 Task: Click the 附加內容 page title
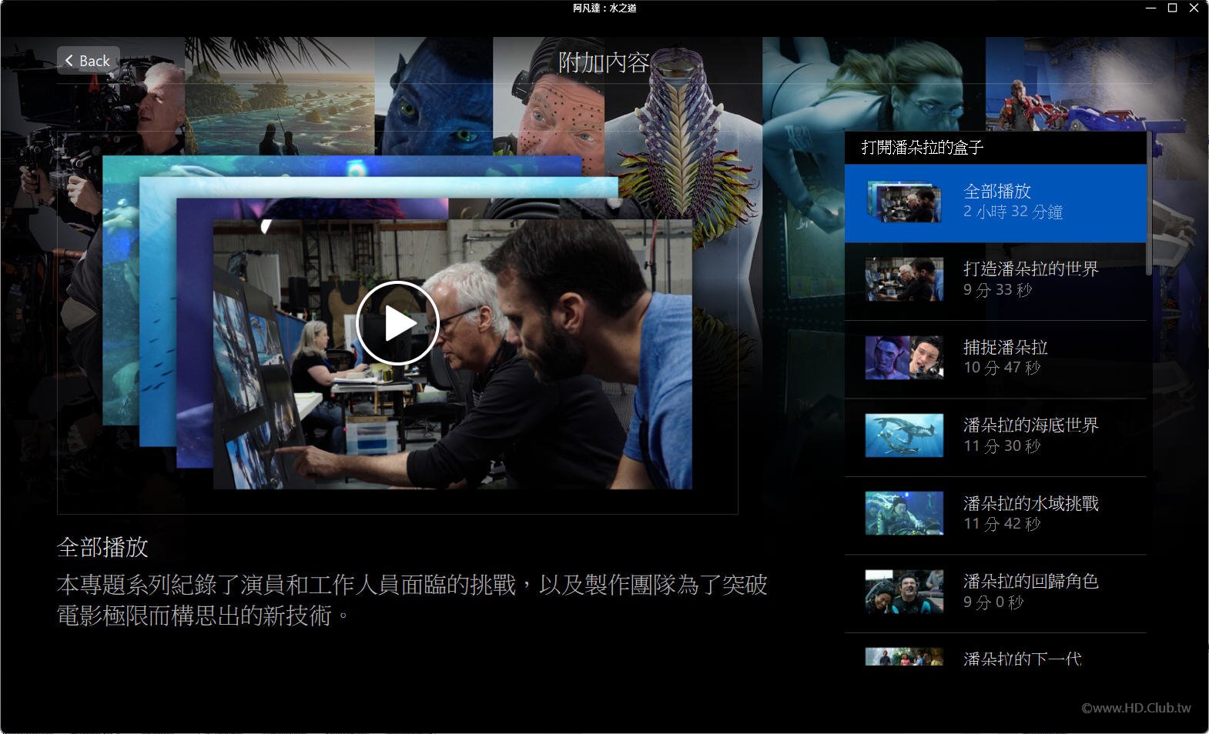[604, 62]
